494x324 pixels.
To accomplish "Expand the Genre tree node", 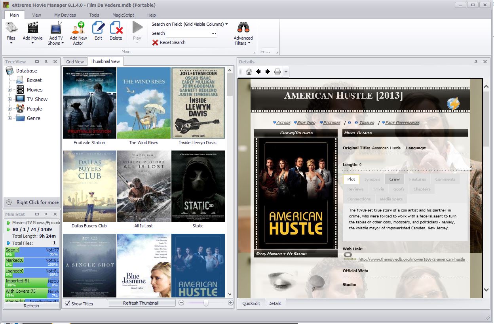I will pyautogui.click(x=9, y=118).
